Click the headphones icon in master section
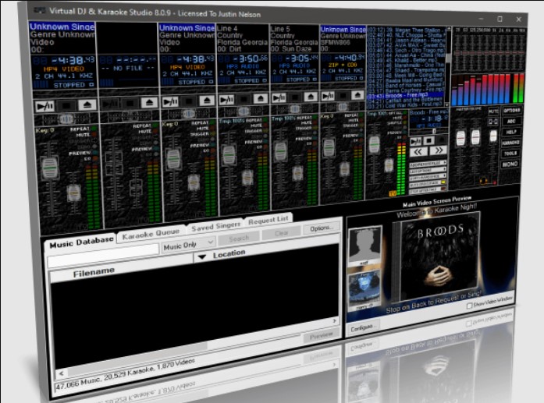The height and width of the screenshot is (403, 544). tap(484, 181)
